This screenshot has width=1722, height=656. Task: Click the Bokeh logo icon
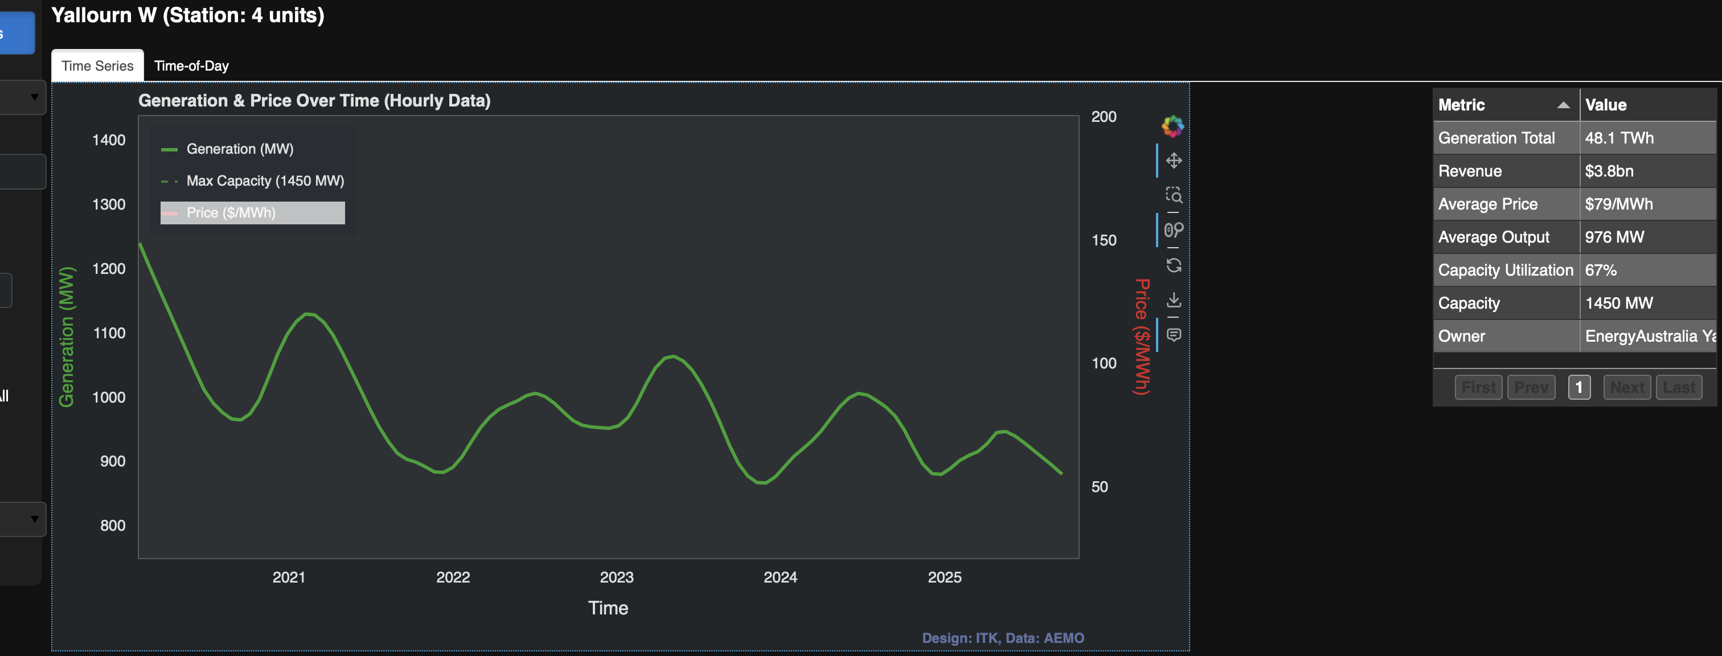coord(1172,126)
